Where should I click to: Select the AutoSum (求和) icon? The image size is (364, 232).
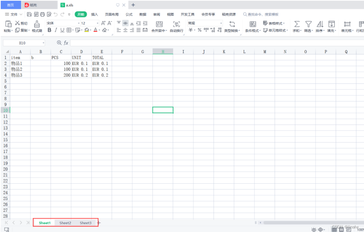pos(296,24)
